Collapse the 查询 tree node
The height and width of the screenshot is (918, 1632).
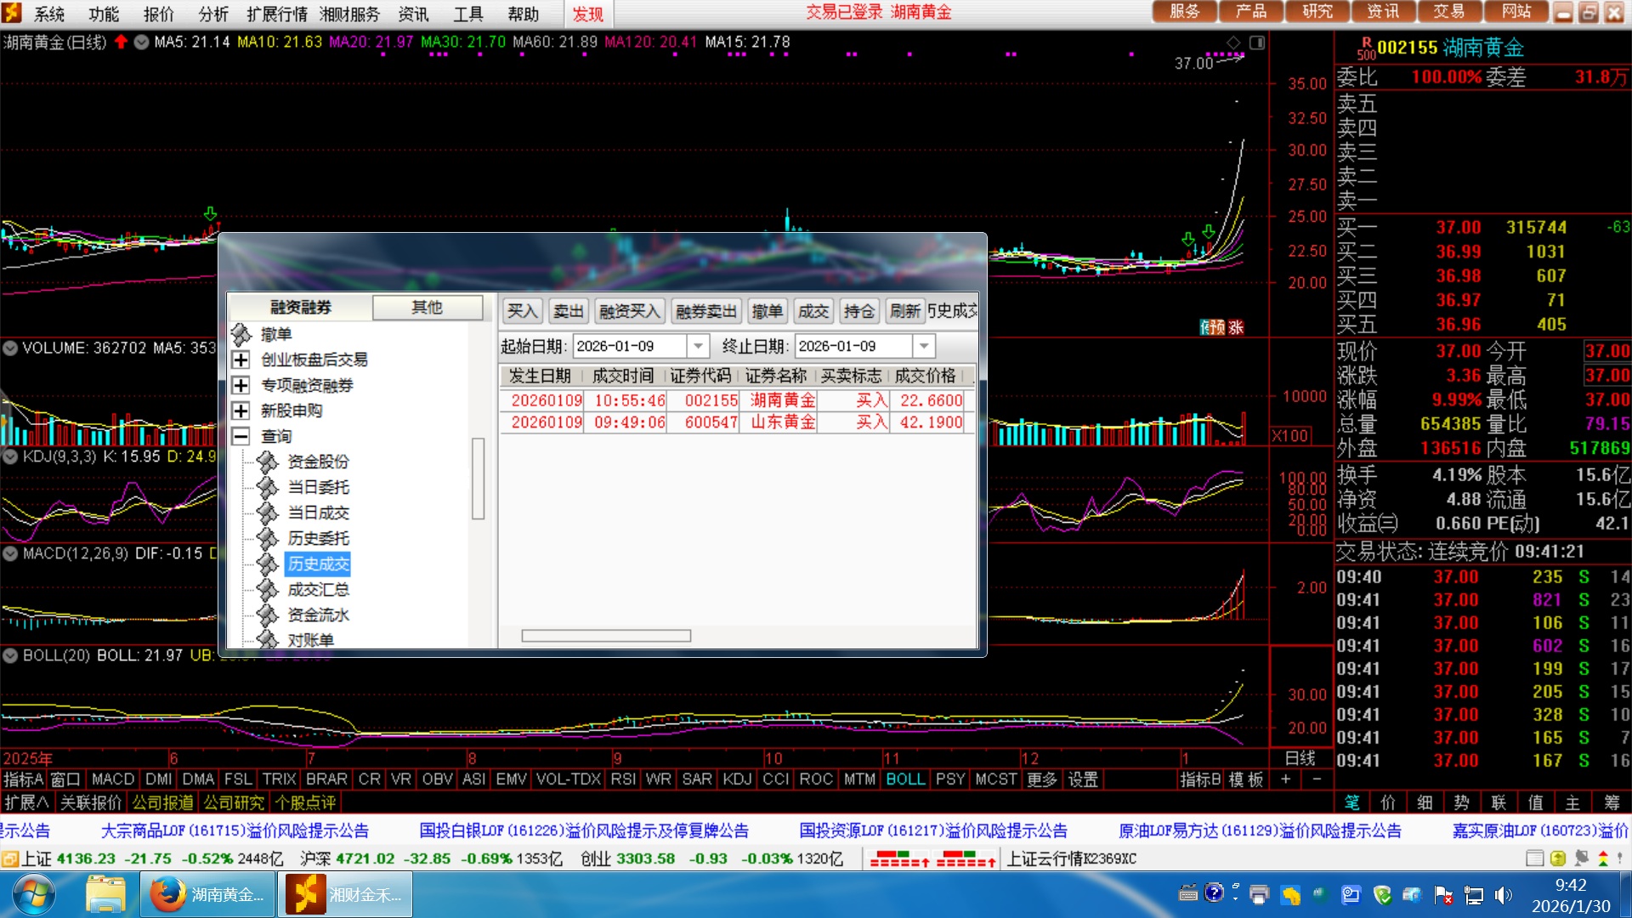241,437
